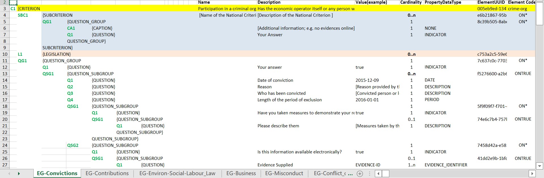This screenshot has height=178, width=544.
Task: Select row 27 header
Action: click(5, 165)
